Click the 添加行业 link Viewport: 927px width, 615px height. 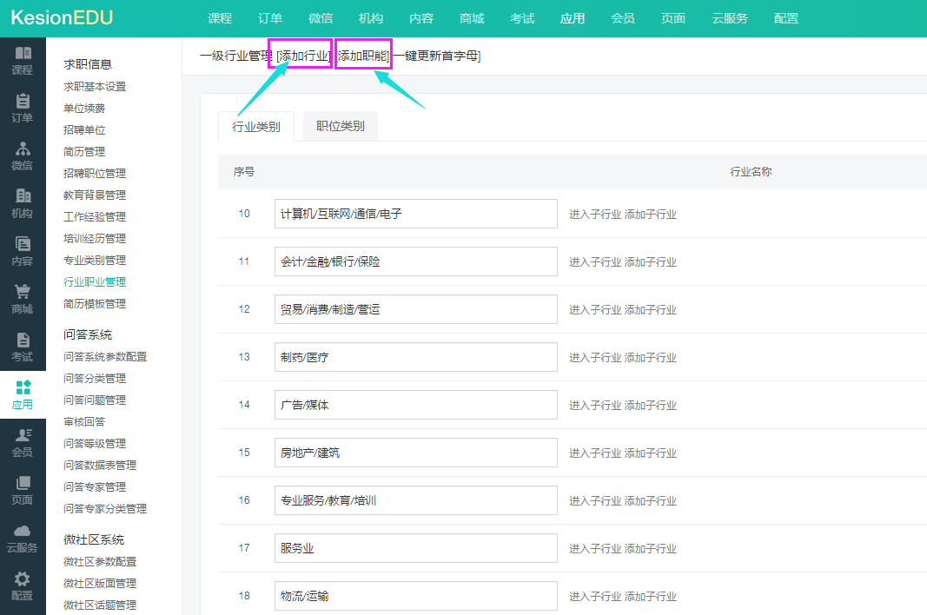pos(301,56)
